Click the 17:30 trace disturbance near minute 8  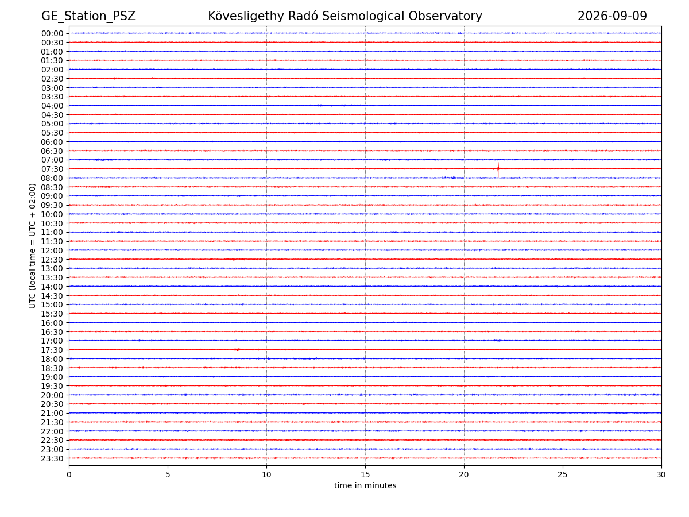point(237,349)
